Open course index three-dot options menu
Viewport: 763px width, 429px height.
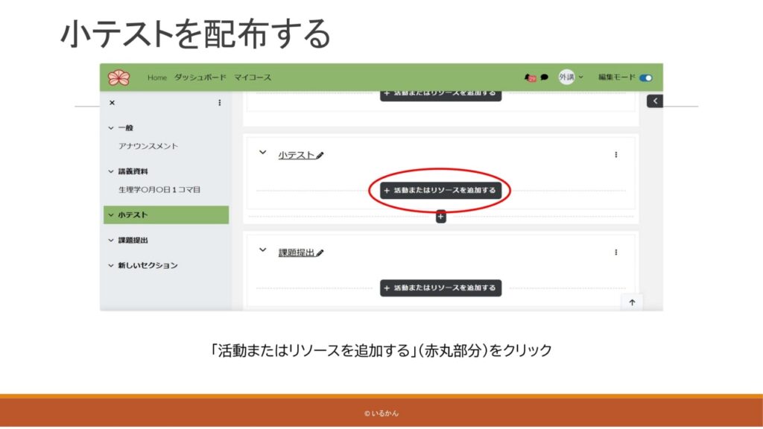[x=219, y=103]
